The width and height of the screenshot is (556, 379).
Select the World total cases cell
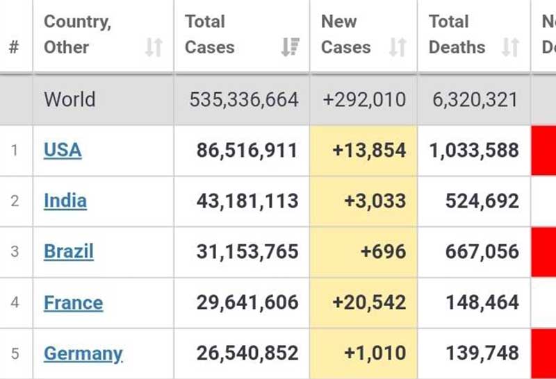point(244,99)
